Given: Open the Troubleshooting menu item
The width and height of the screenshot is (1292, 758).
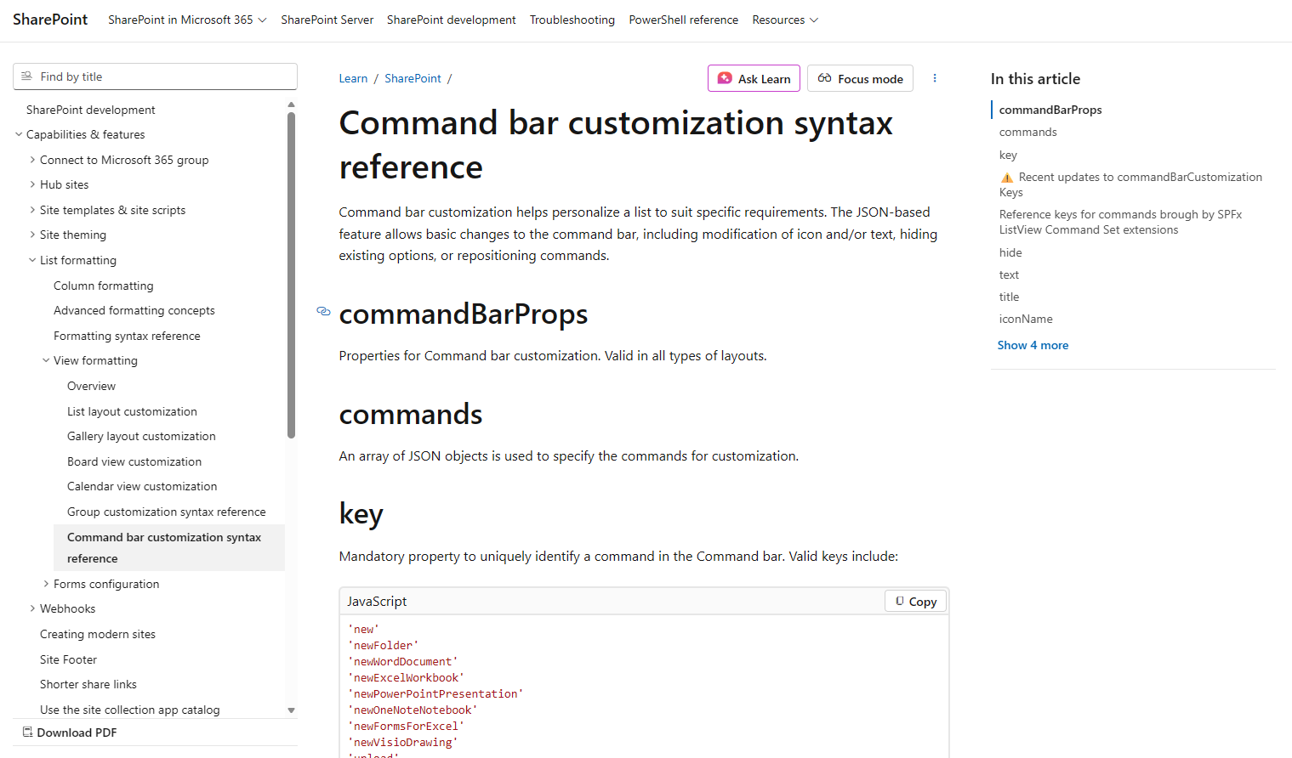Looking at the screenshot, I should (x=572, y=20).
